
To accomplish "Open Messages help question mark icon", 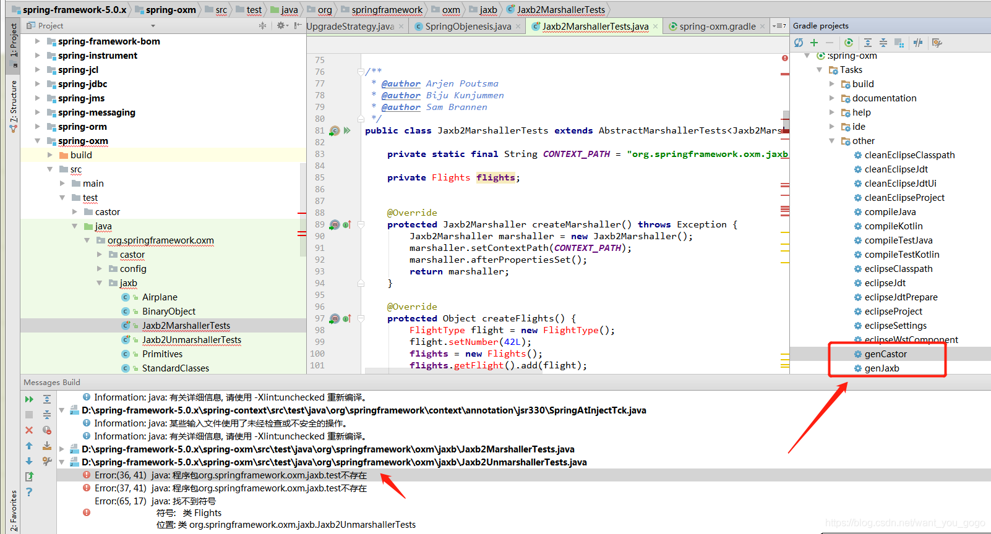I will (29, 492).
